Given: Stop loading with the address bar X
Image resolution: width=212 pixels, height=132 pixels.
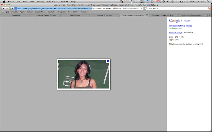Looking at the screenshot, I should (x=142, y=8).
